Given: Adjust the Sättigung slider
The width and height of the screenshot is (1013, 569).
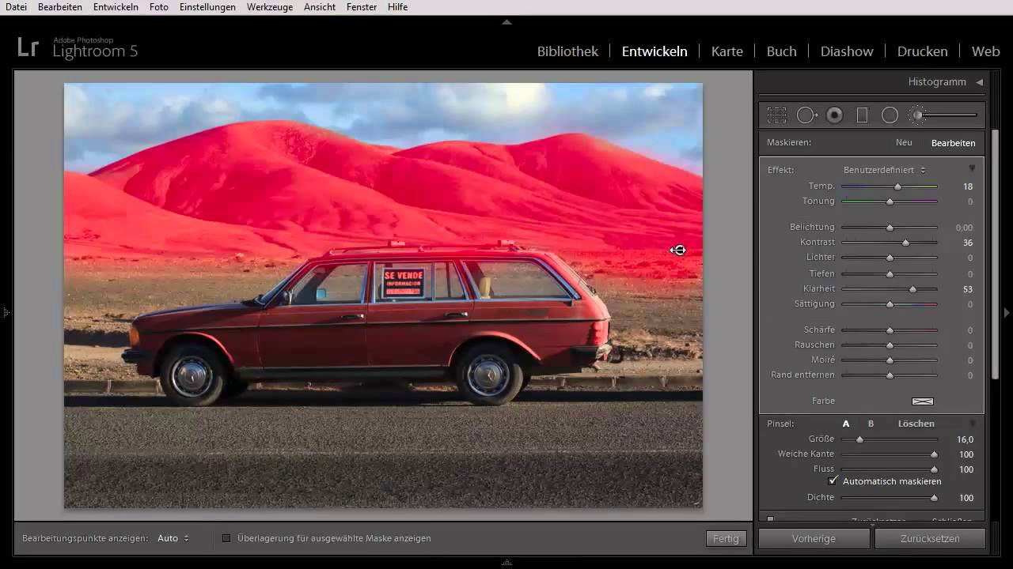Looking at the screenshot, I should click(890, 304).
